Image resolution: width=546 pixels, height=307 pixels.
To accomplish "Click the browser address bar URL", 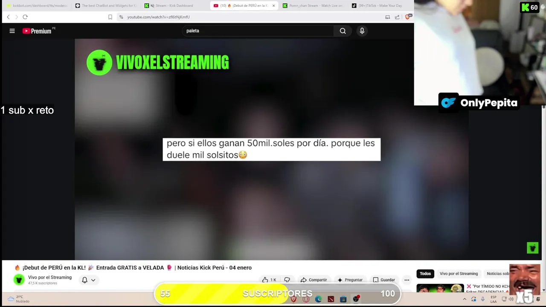I will (158, 17).
